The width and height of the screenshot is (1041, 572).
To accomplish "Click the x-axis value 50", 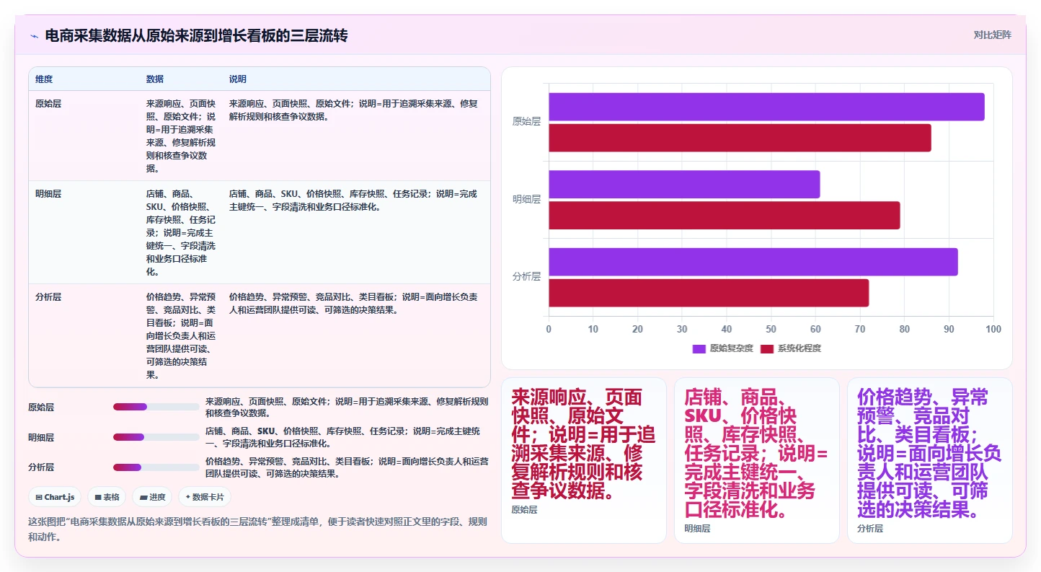I will 771,329.
